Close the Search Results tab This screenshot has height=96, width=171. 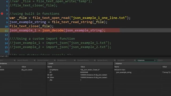point(35,60)
